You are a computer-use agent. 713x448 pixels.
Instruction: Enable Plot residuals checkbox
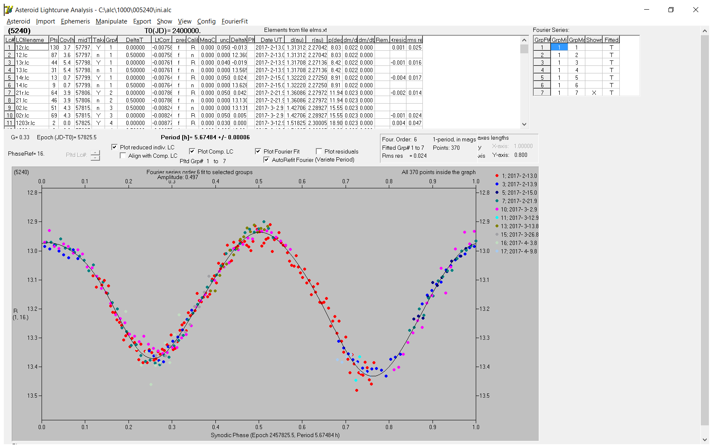point(319,151)
